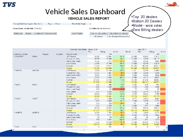
Task: Toggle the Show/Hide Graph button
Action: tap(79, 24)
